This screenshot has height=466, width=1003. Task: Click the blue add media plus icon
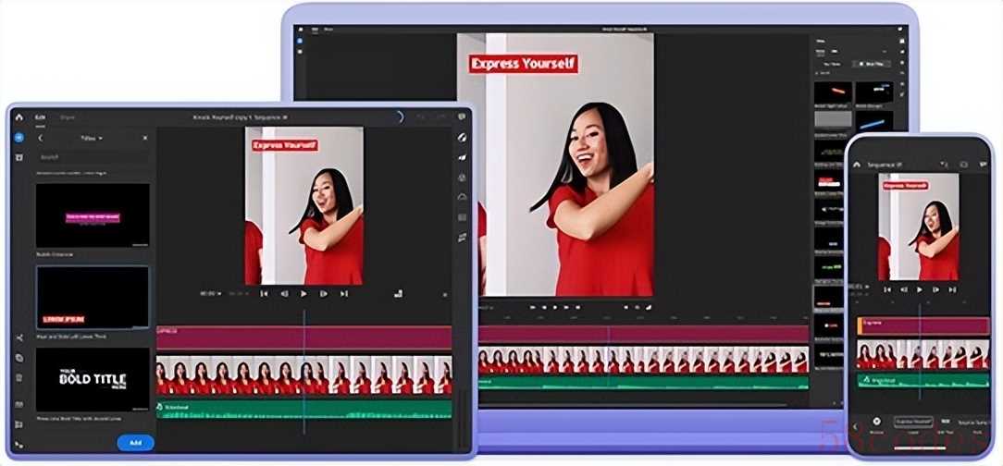[x=19, y=138]
